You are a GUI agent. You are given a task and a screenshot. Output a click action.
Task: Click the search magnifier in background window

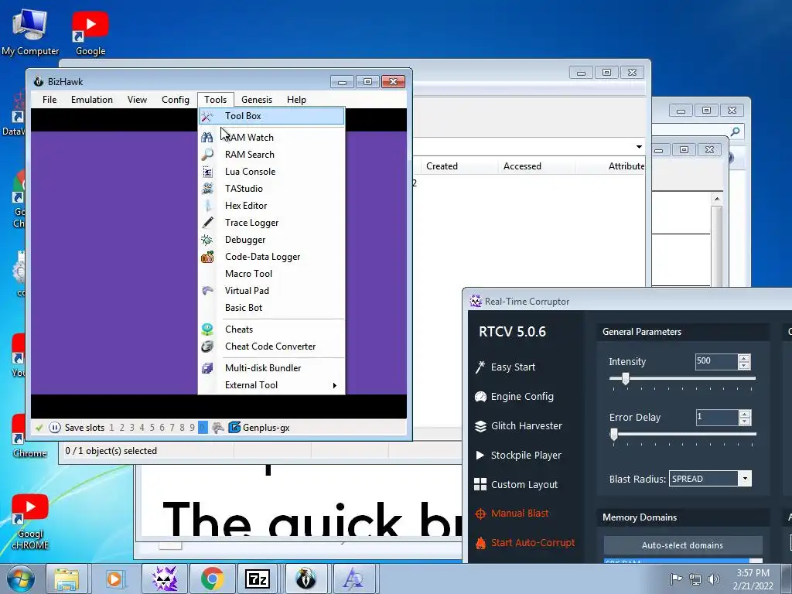tap(735, 131)
